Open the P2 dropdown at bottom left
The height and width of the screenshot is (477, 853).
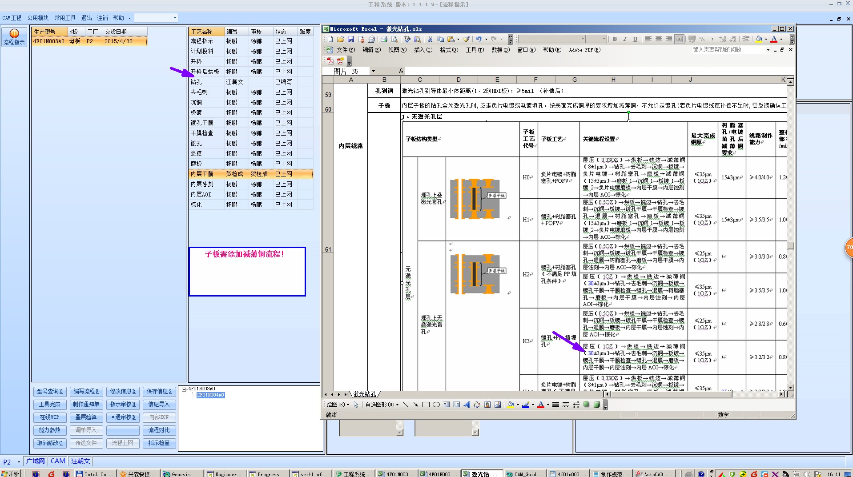click(19, 462)
